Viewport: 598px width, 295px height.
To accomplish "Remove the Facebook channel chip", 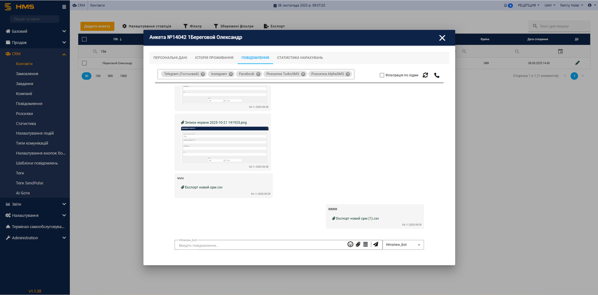I will pyautogui.click(x=258, y=74).
